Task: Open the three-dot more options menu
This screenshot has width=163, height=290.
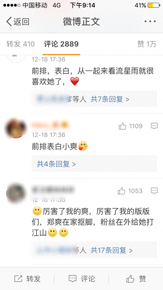Action: point(150,21)
